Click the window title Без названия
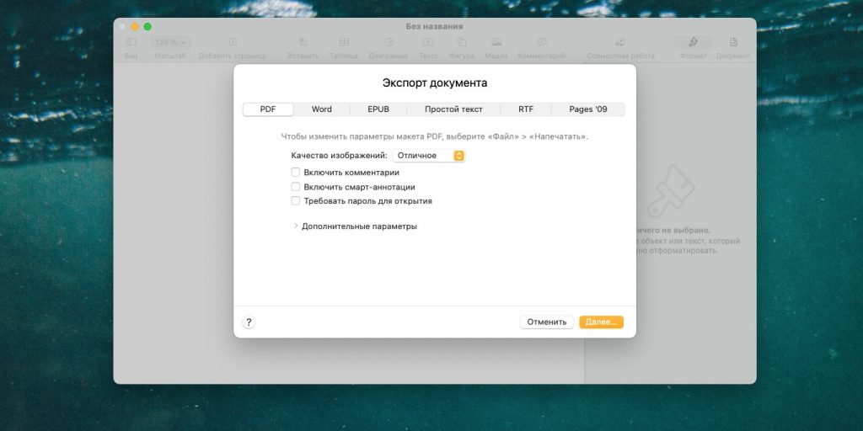This screenshot has height=431, width=863. [x=434, y=26]
